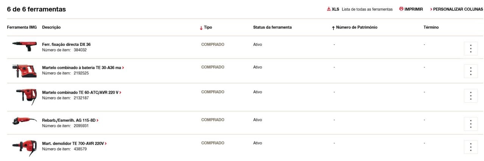484x161 pixels.
Task: Open three-dot menu for AG 115-8D grinder
Action: pos(470,124)
